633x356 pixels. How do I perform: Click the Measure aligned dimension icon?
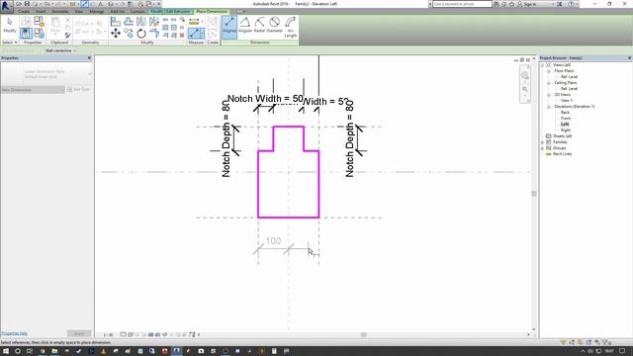(194, 33)
